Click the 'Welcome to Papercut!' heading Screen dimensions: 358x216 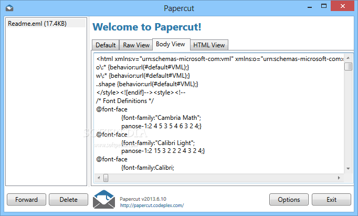point(147,27)
